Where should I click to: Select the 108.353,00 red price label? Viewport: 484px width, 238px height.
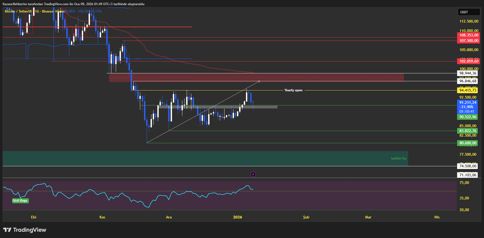click(468, 35)
